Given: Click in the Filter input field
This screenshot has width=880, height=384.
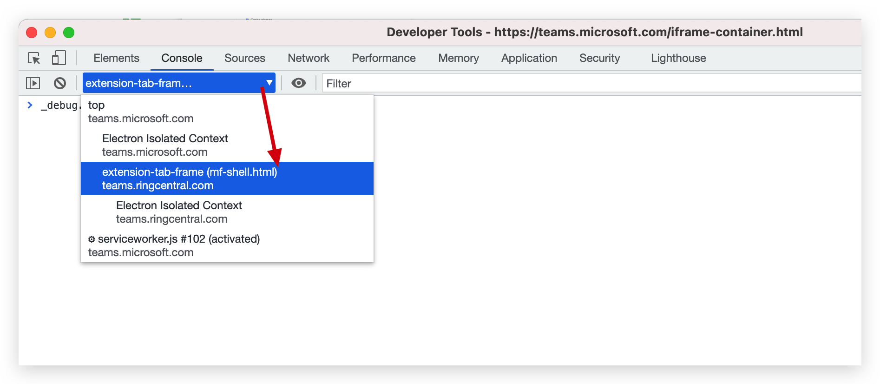Looking at the screenshot, I should [x=591, y=84].
